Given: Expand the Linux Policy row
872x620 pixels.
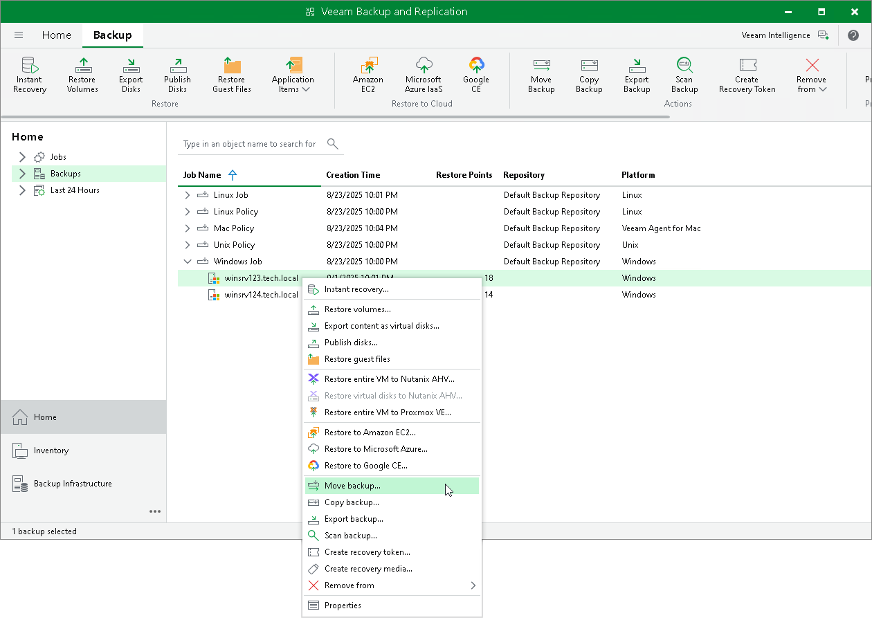Looking at the screenshot, I should tap(187, 212).
